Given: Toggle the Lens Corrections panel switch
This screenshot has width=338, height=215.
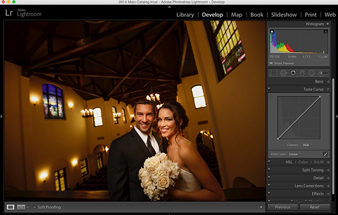Looking at the screenshot, I should (x=269, y=185).
